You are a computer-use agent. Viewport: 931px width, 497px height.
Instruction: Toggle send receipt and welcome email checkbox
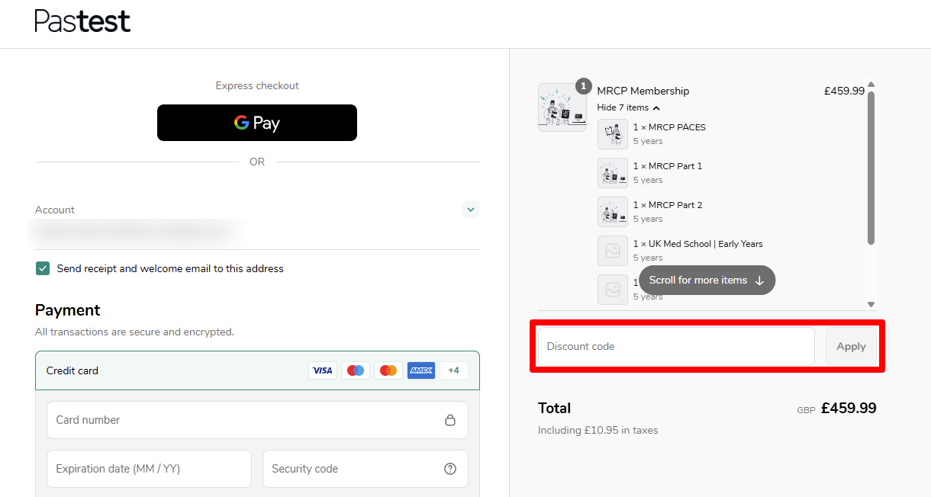click(x=43, y=268)
